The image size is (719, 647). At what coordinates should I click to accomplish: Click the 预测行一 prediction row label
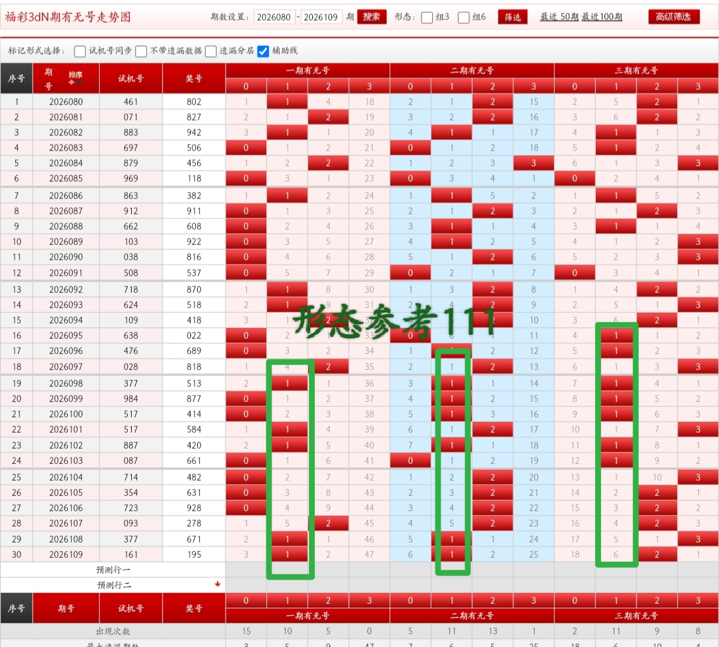[113, 570]
